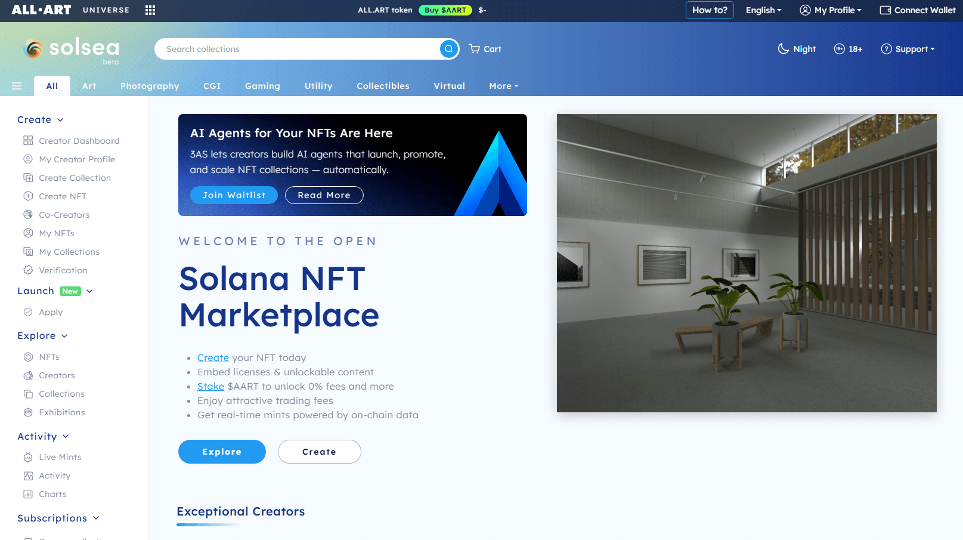Click the search magnifier button
This screenshot has width=963, height=540.
point(448,49)
